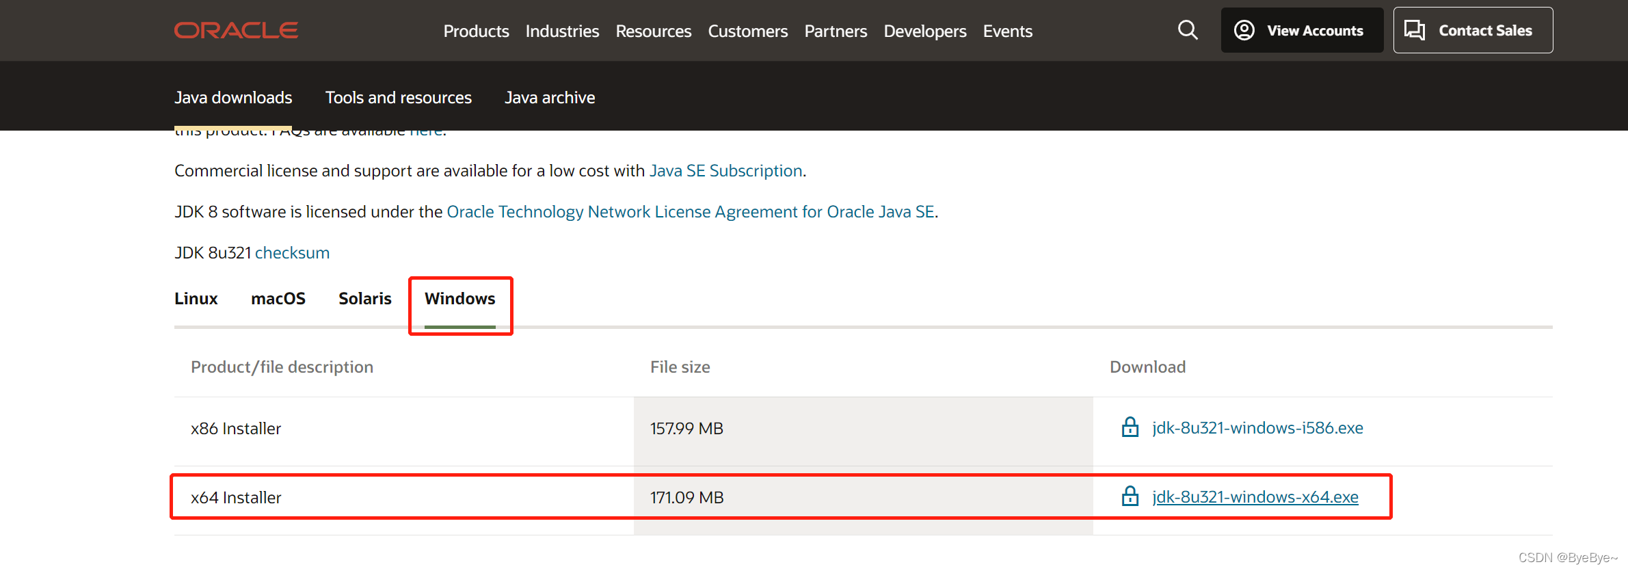1628x571 pixels.
Task: Download jdk-8u321-windows-i586.exe
Action: pos(1257,428)
